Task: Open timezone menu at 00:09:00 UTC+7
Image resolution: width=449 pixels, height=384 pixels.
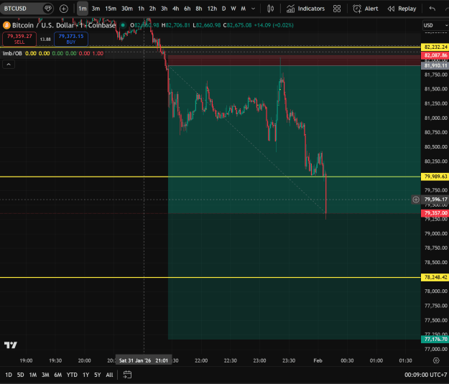Action: coord(425,375)
